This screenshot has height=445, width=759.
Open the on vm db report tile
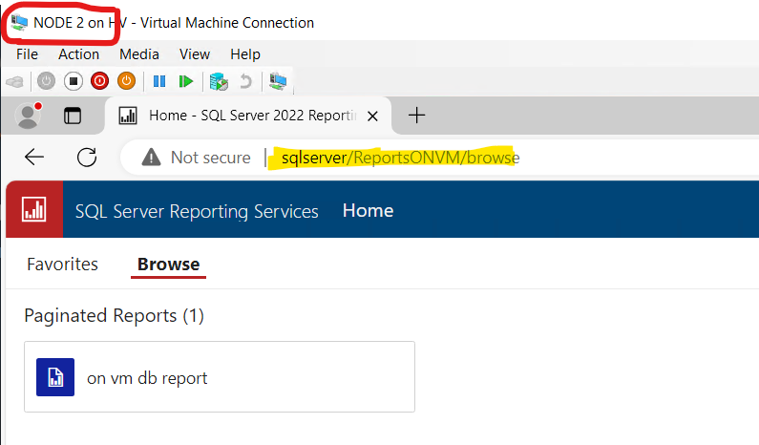(220, 377)
